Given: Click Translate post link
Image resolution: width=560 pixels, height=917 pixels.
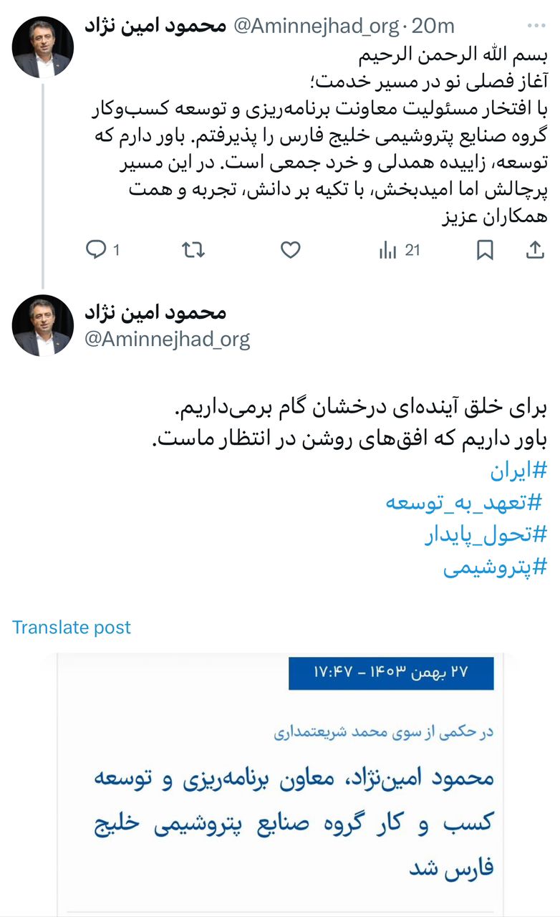Looking at the screenshot, I should (72, 628).
